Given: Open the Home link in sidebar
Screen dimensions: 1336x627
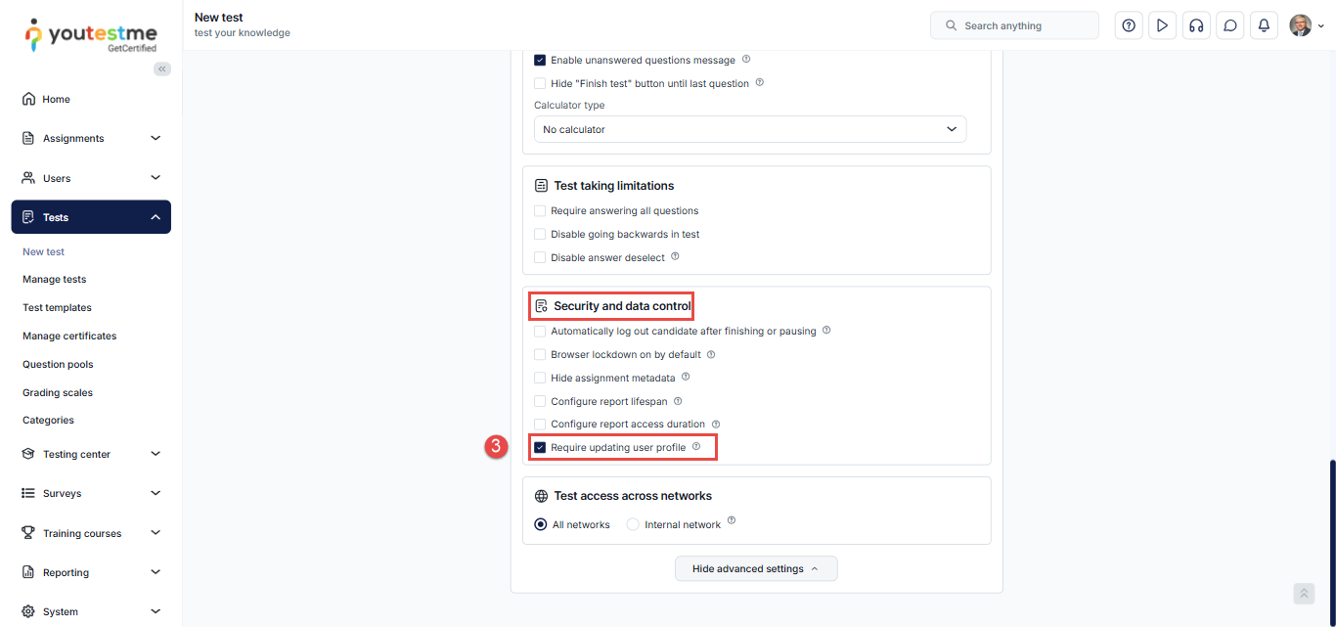Looking at the screenshot, I should [56, 99].
